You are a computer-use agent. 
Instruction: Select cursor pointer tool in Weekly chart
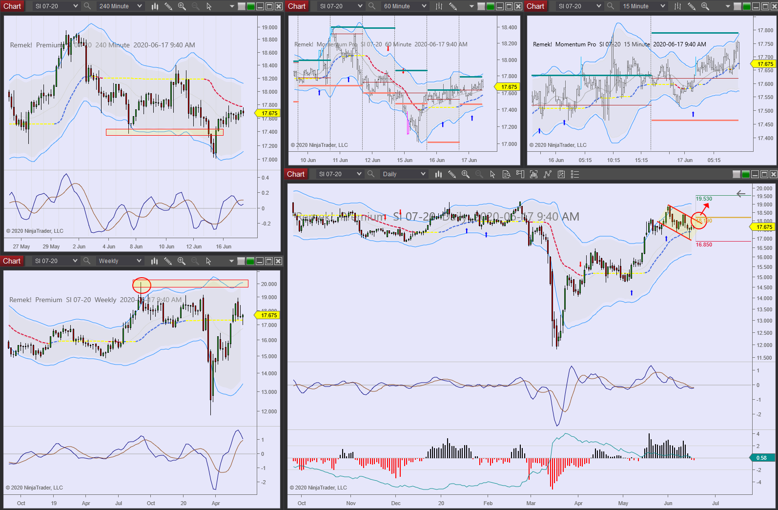pyautogui.click(x=208, y=261)
